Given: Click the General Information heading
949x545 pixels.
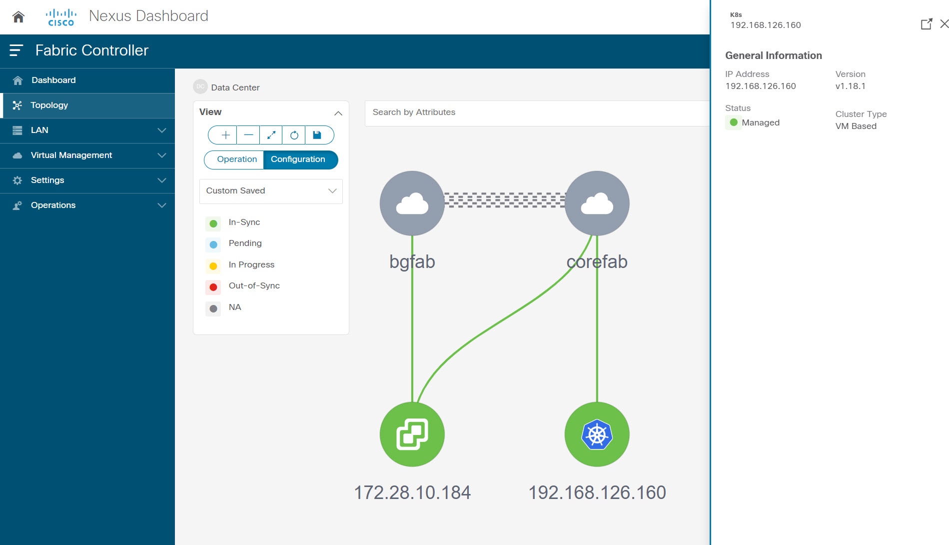Looking at the screenshot, I should coord(774,55).
